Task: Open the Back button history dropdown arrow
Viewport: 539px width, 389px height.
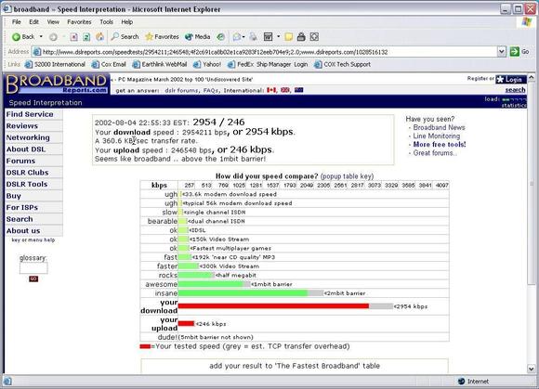Action: coord(41,37)
